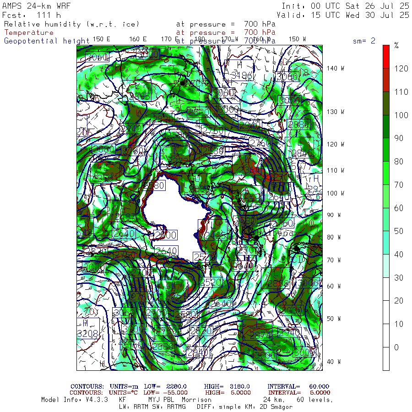
Task: Click the "Valid: 15 UTC Wed 30 Jul 25" line
Action: pyautogui.click(x=343, y=15)
